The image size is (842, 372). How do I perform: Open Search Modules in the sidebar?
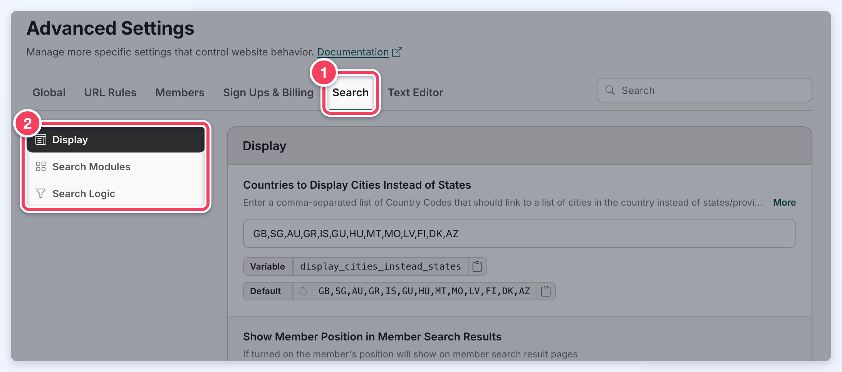pos(116,166)
